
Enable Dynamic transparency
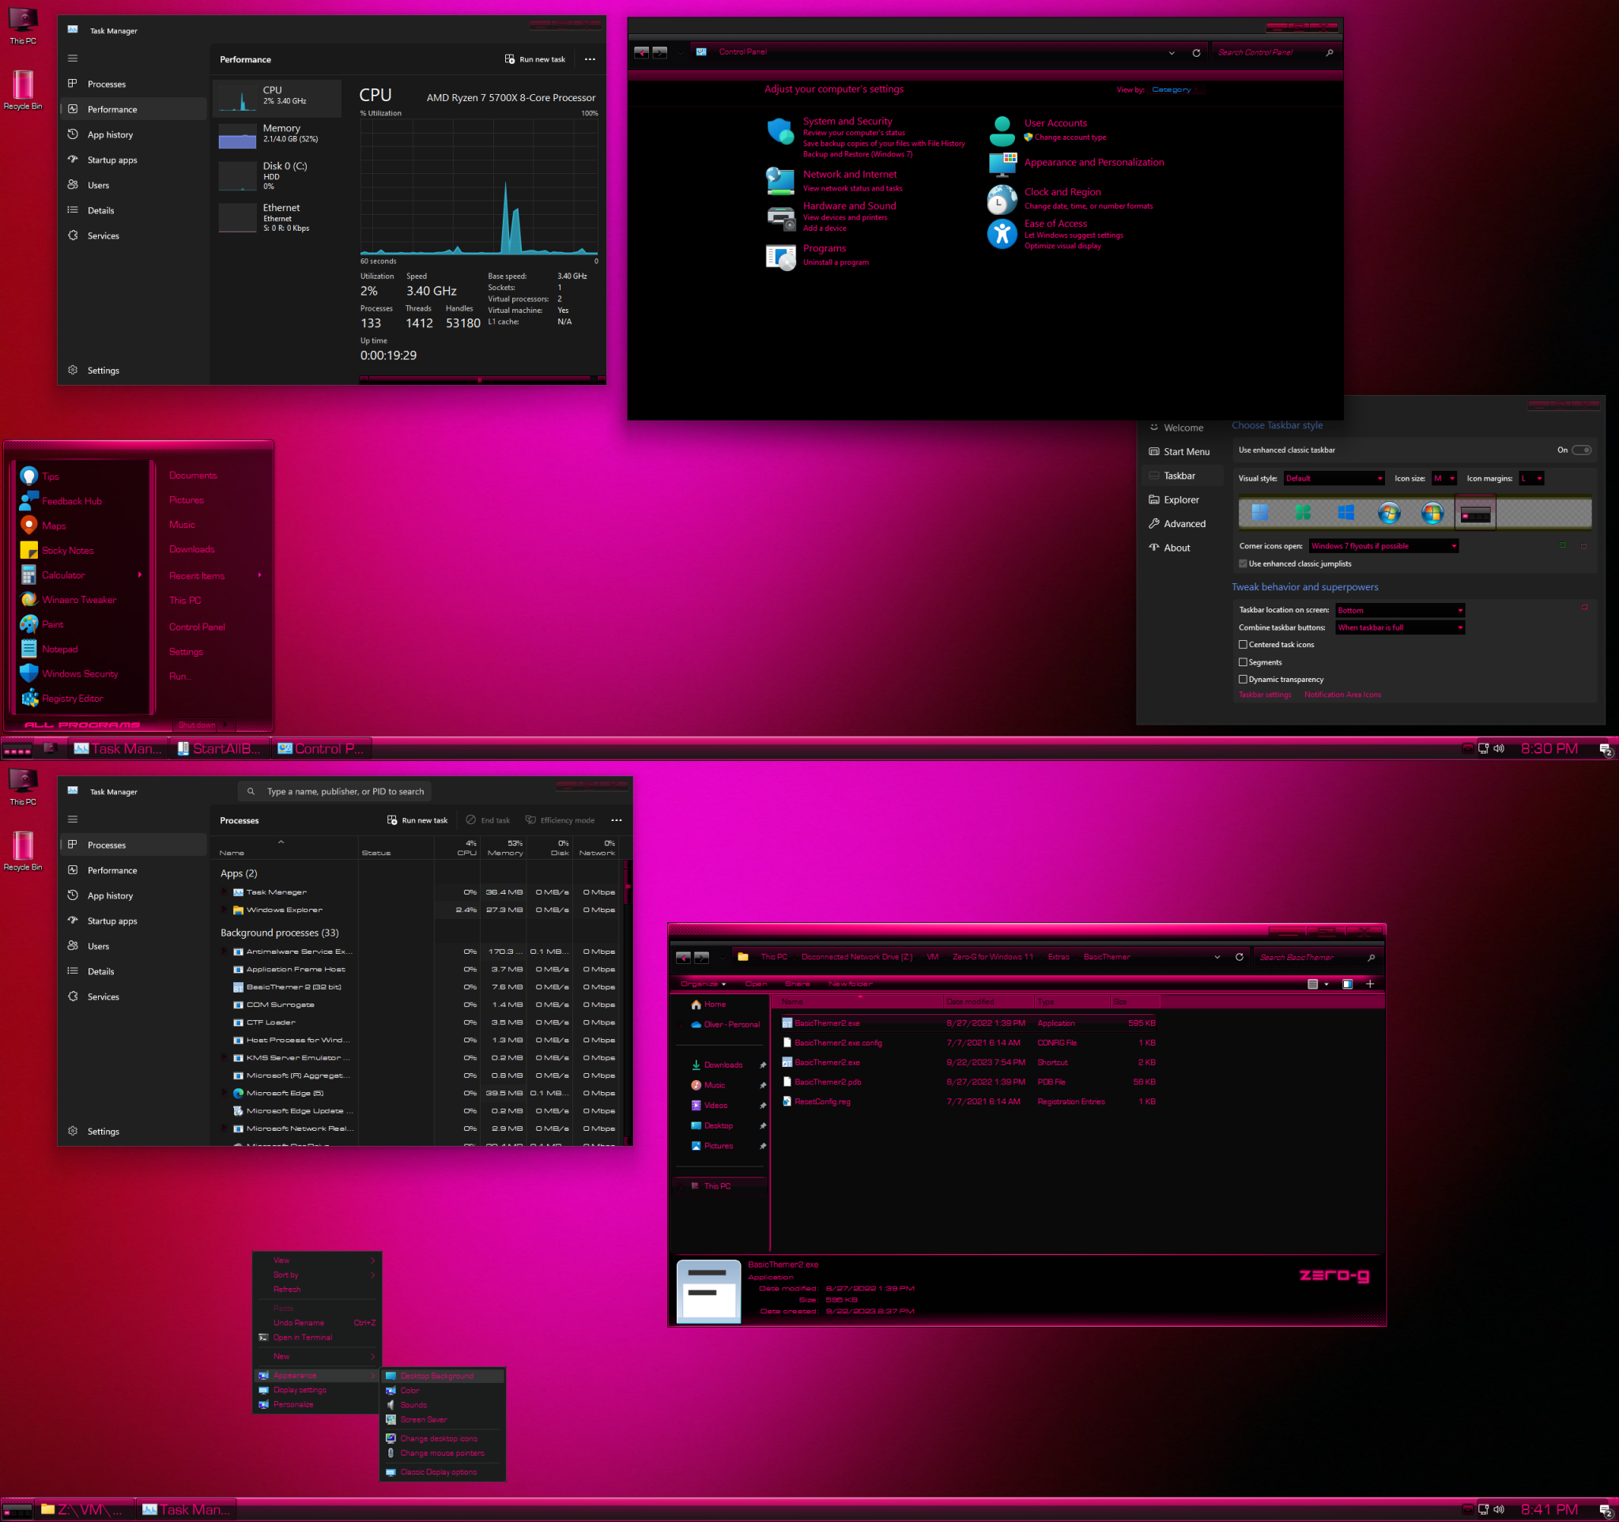(1243, 679)
